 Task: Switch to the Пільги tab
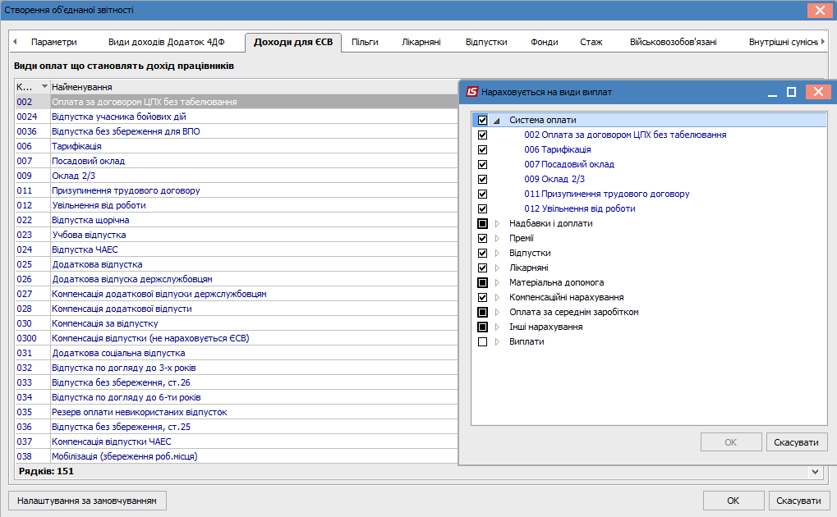pyautogui.click(x=364, y=42)
